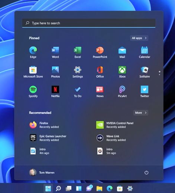The width and height of the screenshot is (175, 193).
Task: Expand the All apps list
Action: 139,38
